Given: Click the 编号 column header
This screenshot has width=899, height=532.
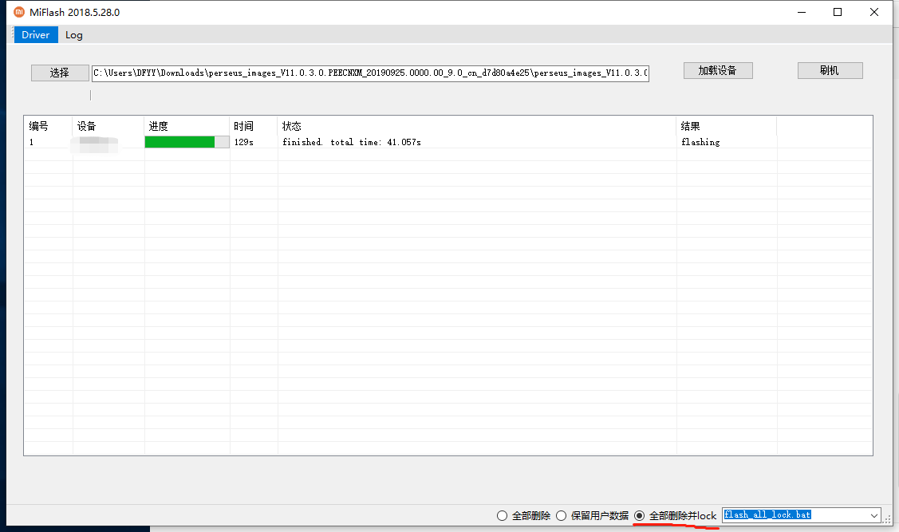Looking at the screenshot, I should [x=48, y=126].
